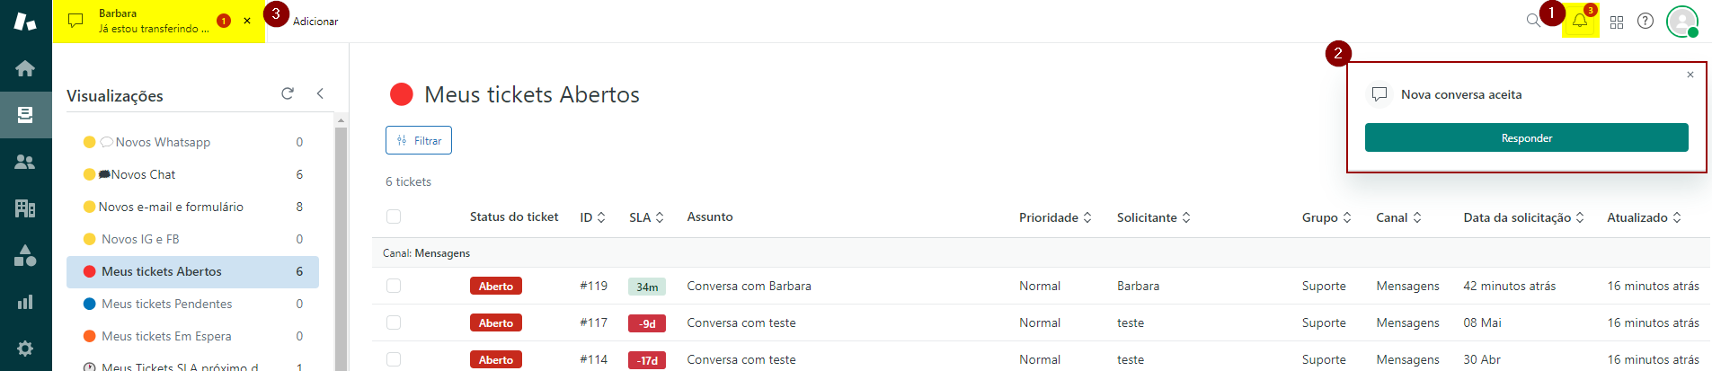Open the Home icon in sidebar
This screenshot has height=371, width=1712.
[x=25, y=68]
